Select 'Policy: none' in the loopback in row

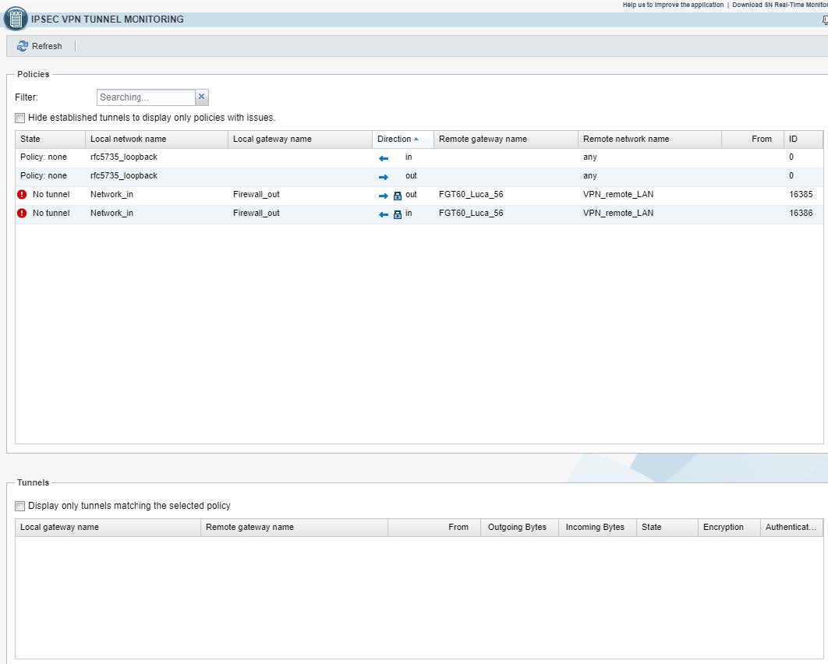click(44, 157)
